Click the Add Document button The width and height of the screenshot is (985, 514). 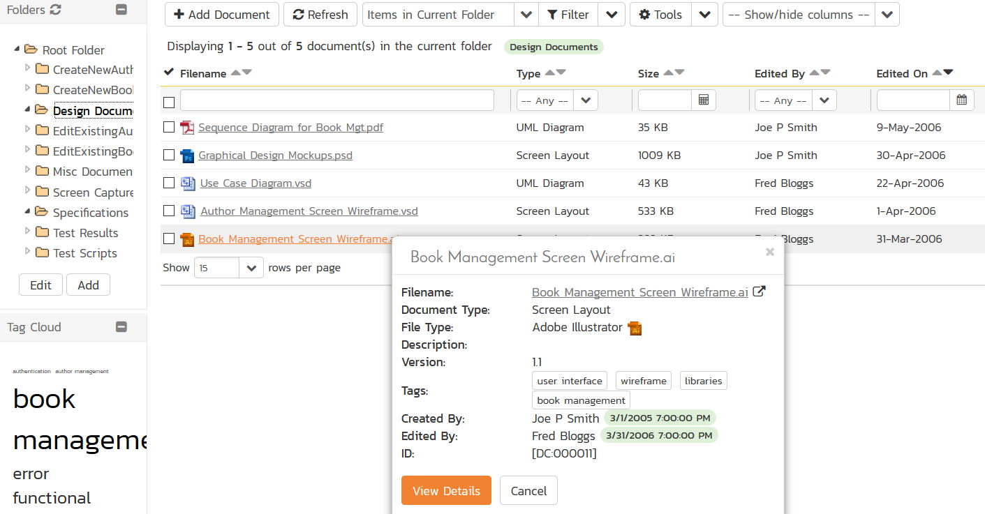[x=222, y=15]
